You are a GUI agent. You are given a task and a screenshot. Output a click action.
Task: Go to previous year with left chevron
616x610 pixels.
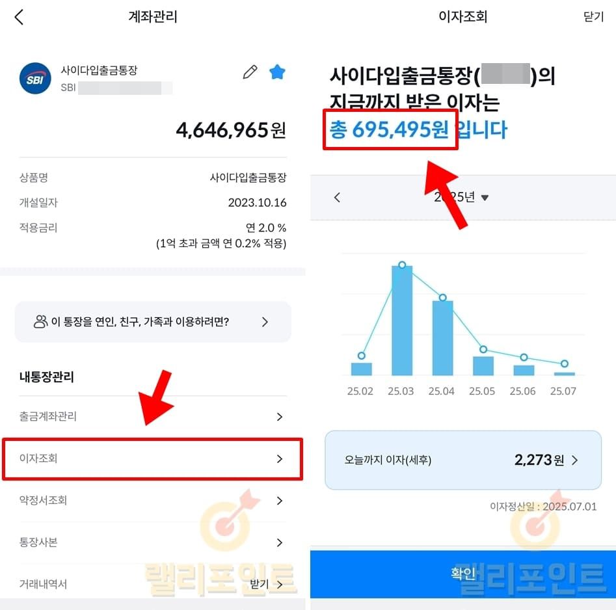pos(337,197)
